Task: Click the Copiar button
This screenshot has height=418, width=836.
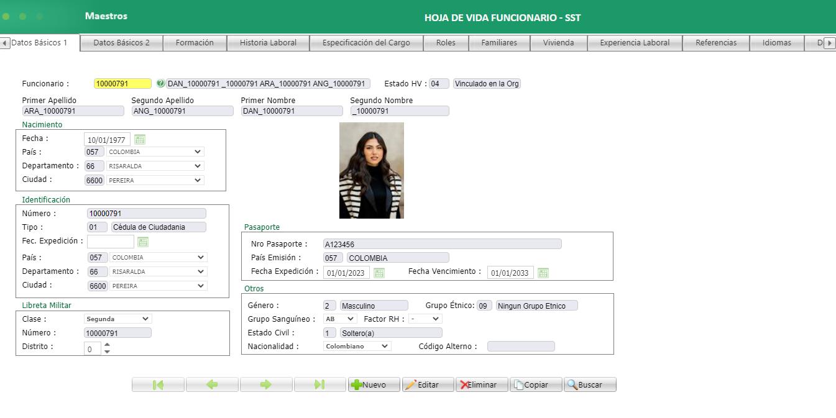Action: 536,384
